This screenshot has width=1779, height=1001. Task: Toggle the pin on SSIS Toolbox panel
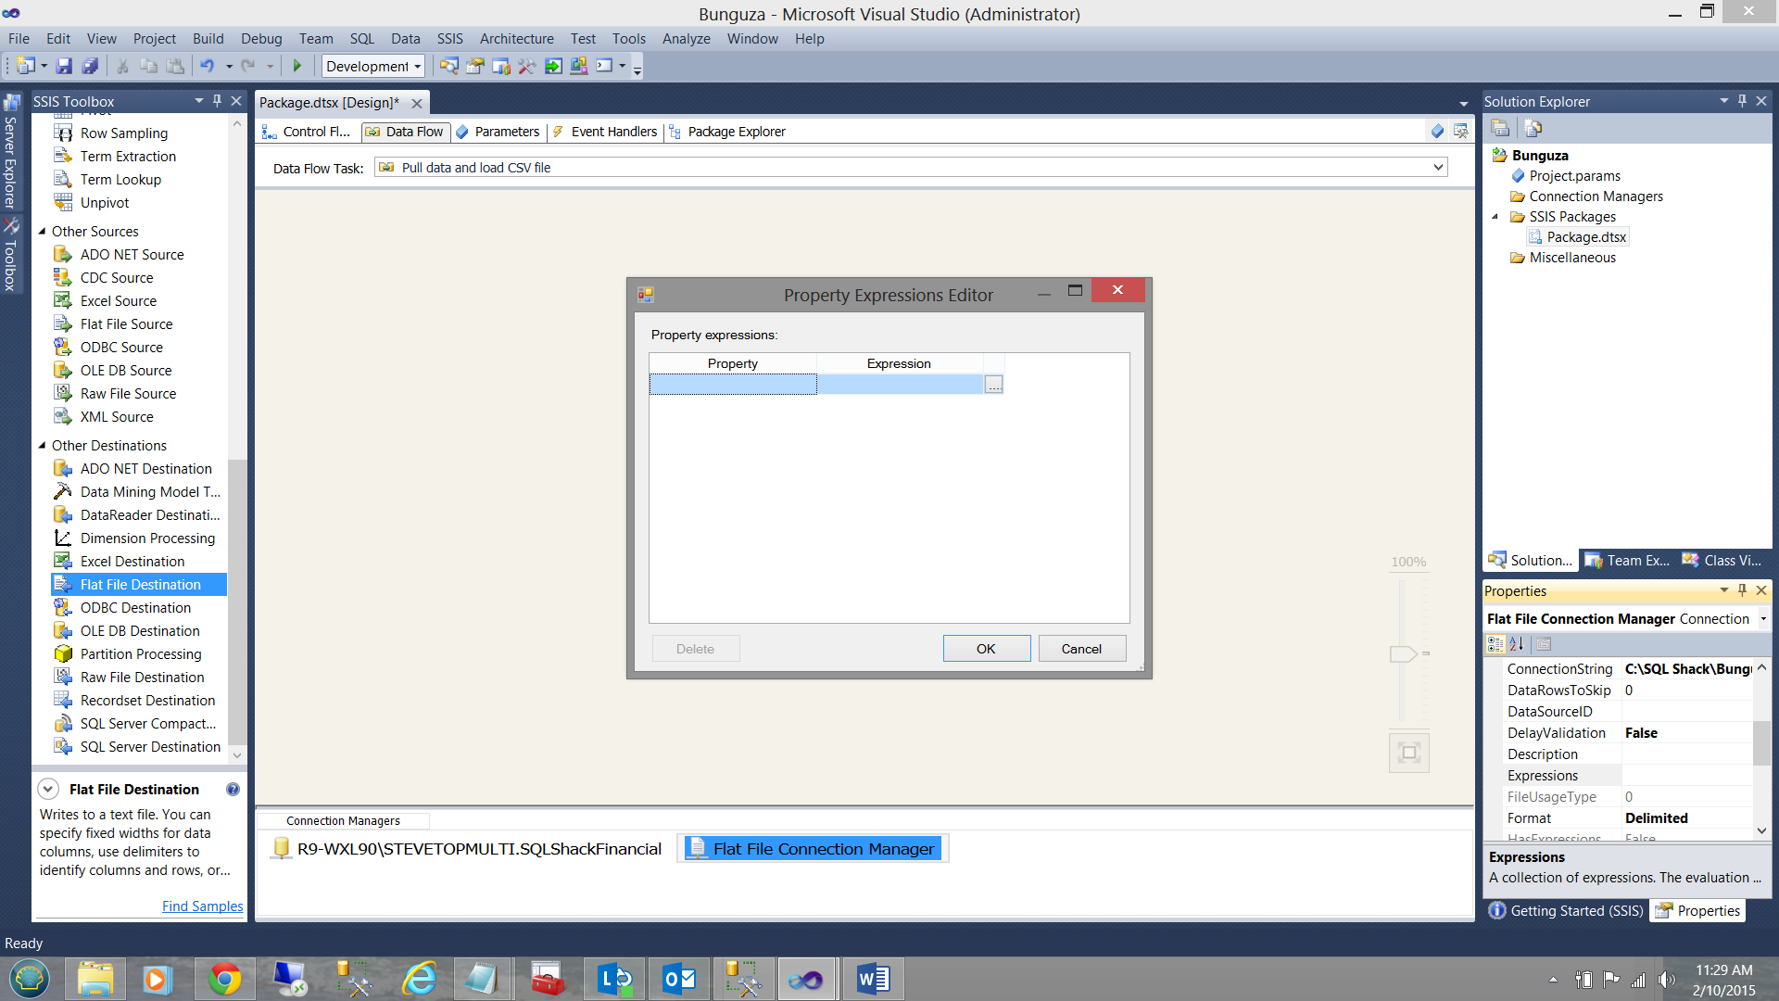click(217, 100)
